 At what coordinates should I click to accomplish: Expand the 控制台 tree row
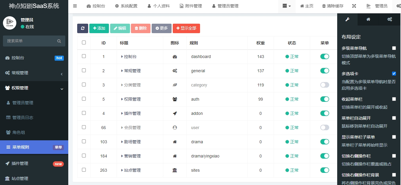122,57
